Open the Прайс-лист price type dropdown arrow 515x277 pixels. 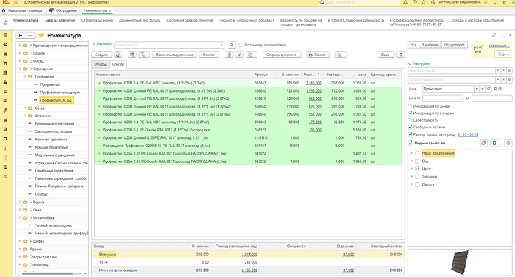pos(477,89)
